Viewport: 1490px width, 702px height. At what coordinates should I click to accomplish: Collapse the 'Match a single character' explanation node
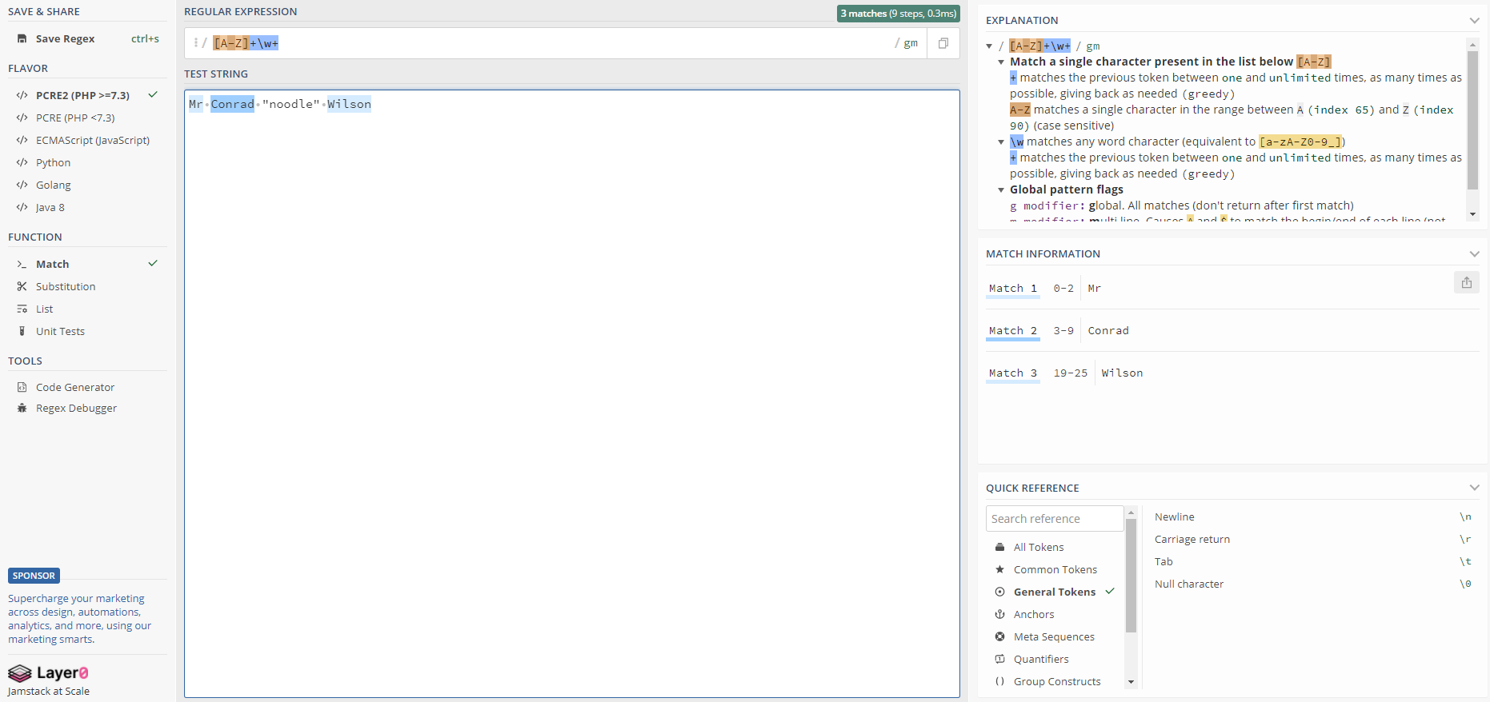[1001, 62]
